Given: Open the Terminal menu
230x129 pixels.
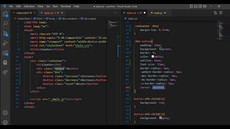Looking at the screenshot, I should coord(65,6).
